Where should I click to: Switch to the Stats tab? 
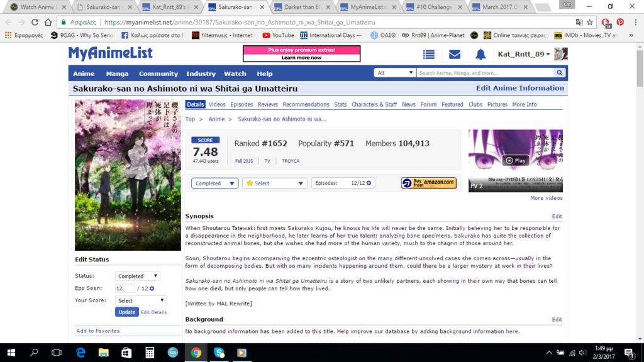pyautogui.click(x=340, y=104)
